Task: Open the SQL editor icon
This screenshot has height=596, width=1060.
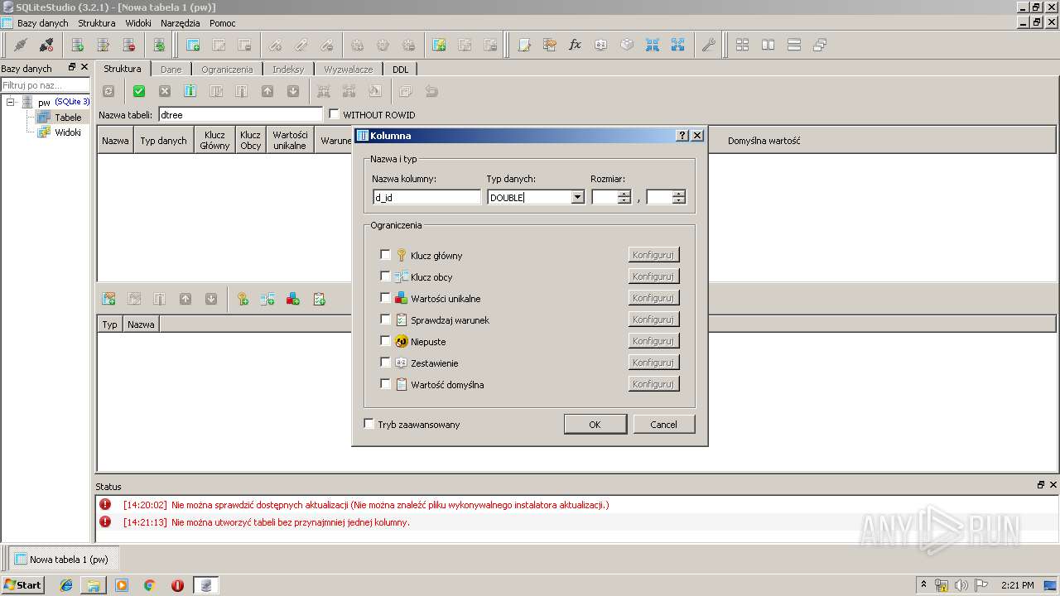Action: pyautogui.click(x=524, y=45)
